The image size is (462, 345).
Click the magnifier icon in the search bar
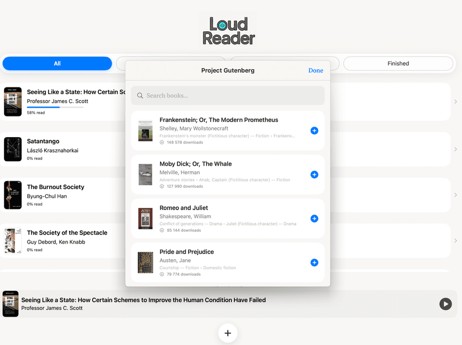point(139,95)
